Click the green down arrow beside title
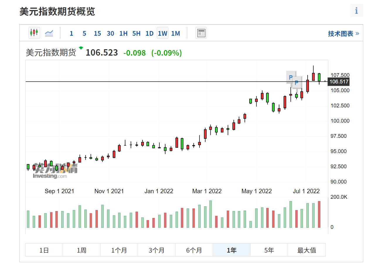This screenshot has height=269, width=370. (x=81, y=48)
